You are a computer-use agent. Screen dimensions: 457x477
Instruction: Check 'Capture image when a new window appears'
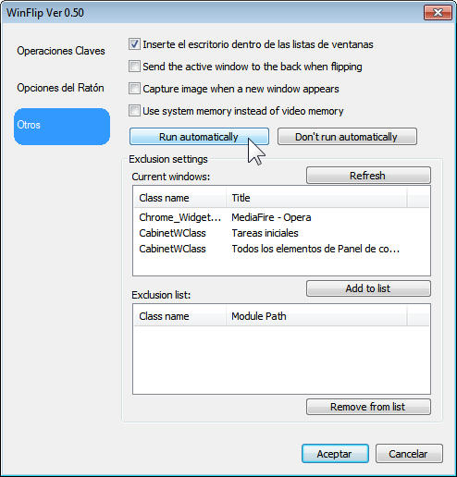tap(134, 89)
